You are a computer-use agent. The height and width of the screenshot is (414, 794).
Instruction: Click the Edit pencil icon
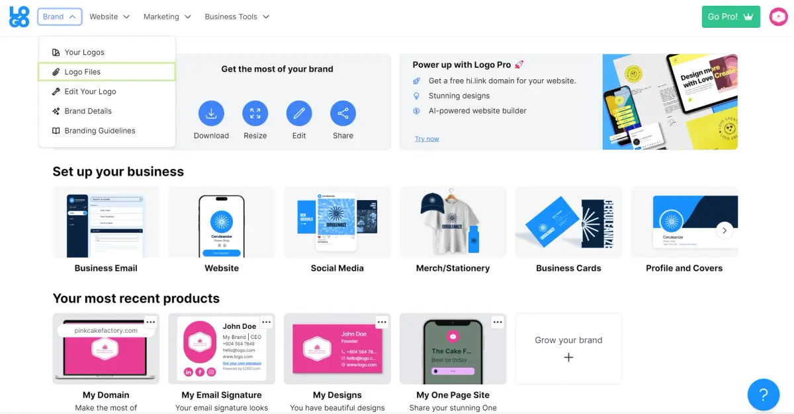(299, 114)
